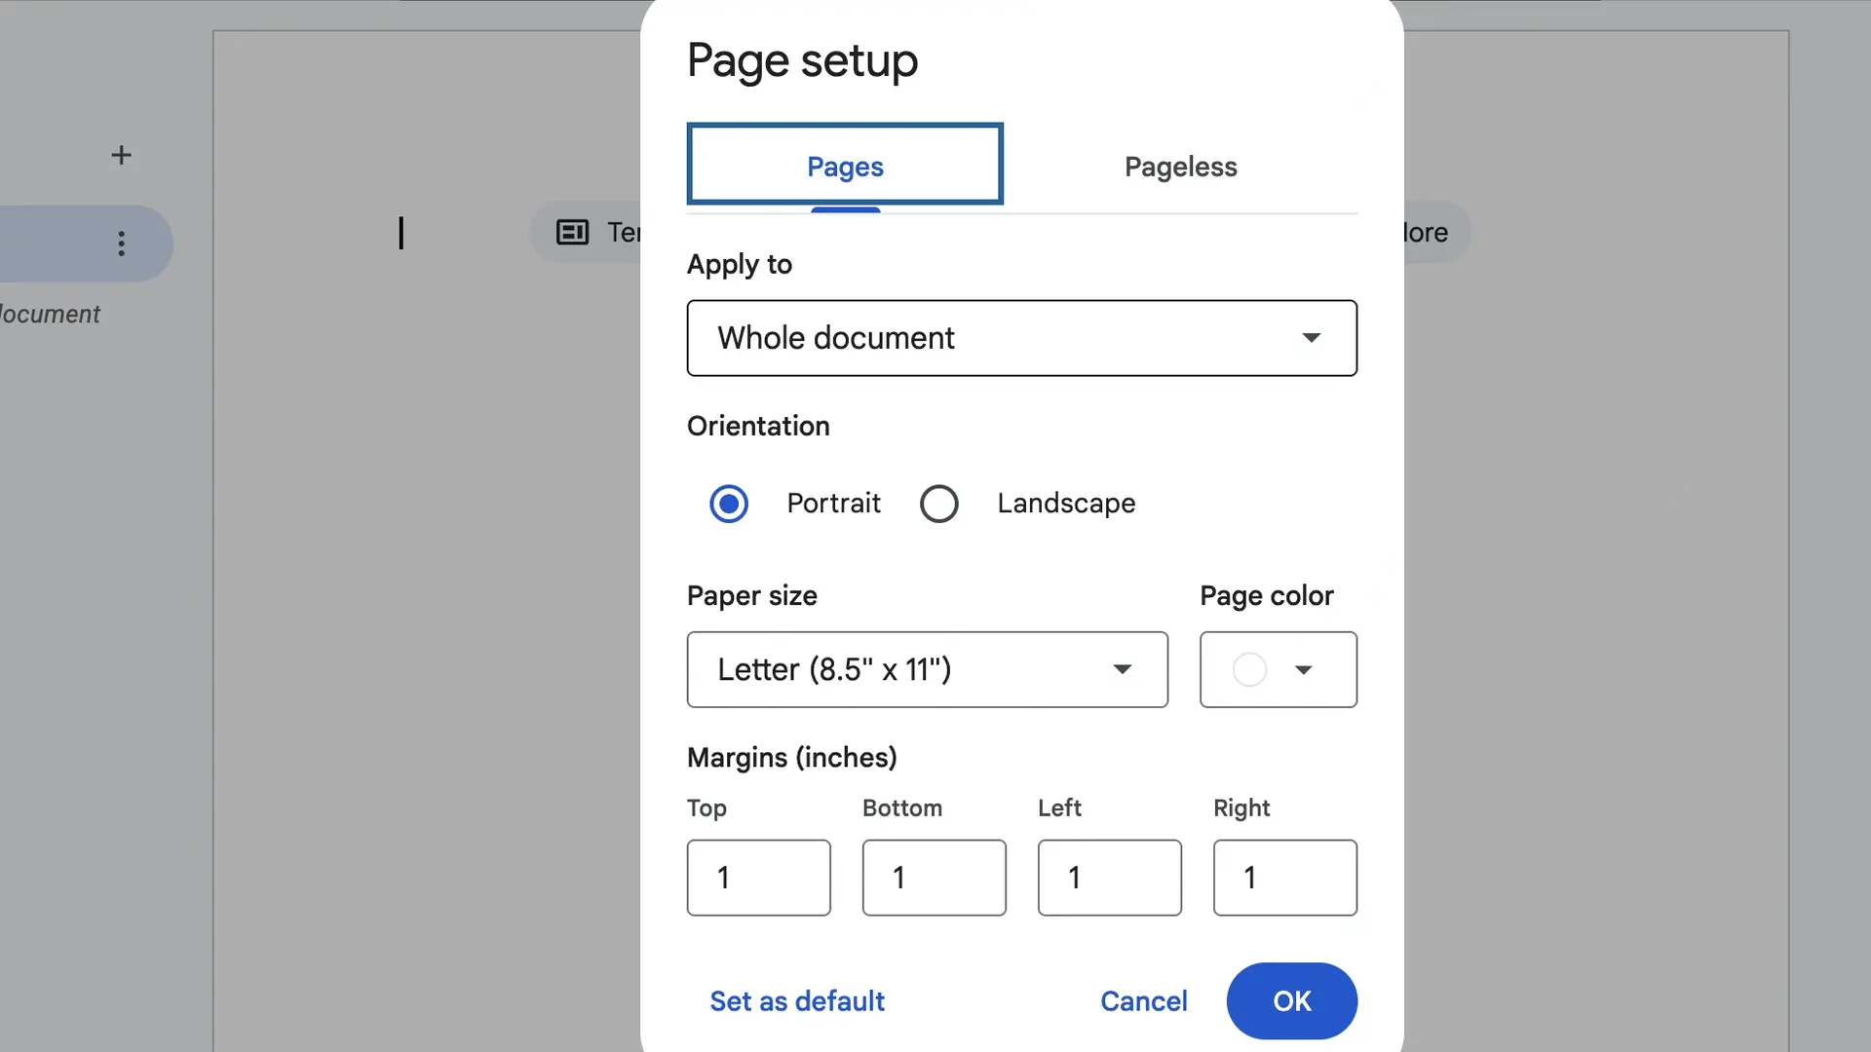Switch to the Pageless tab
1871x1052 pixels.
(1180, 167)
